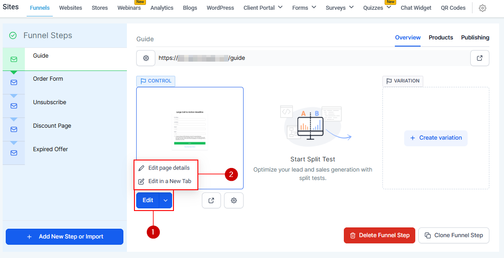The image size is (504, 258).
Task: Click the CONTROL flag label
Action: 156,81
